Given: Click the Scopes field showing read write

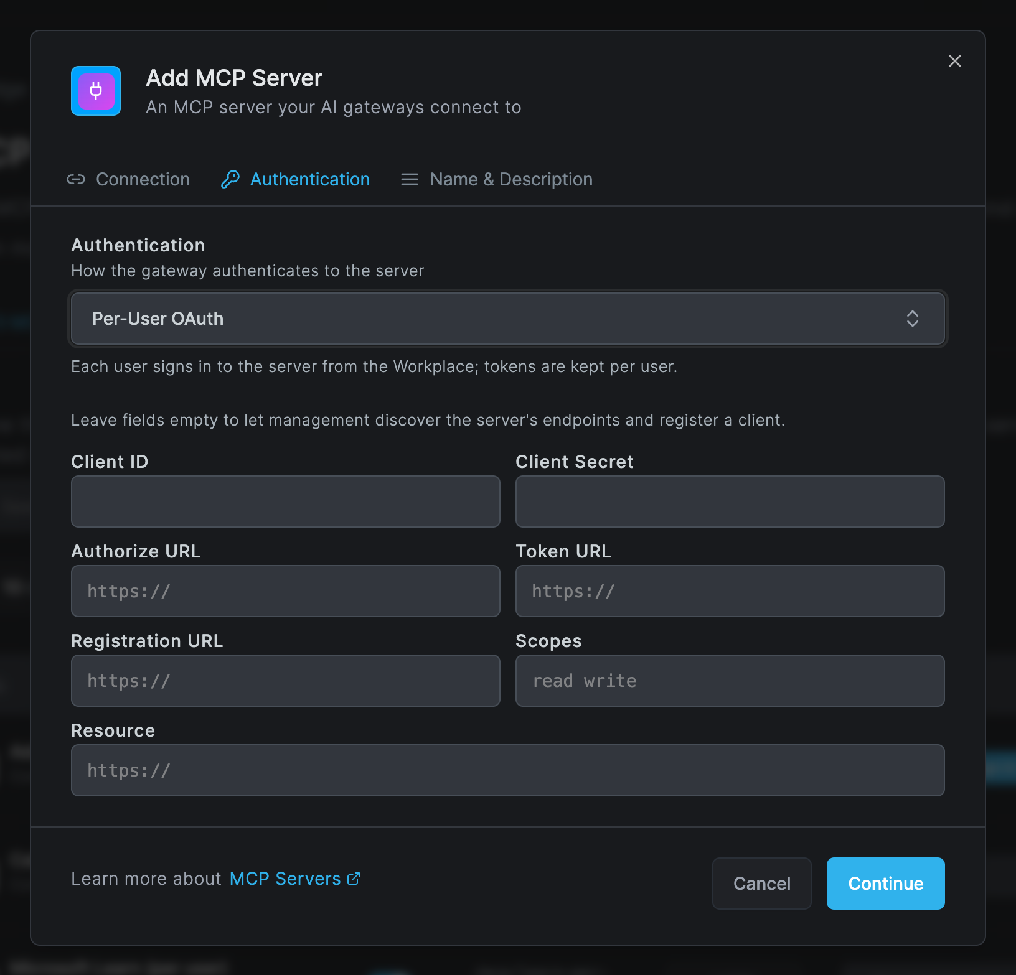Looking at the screenshot, I should coord(730,681).
